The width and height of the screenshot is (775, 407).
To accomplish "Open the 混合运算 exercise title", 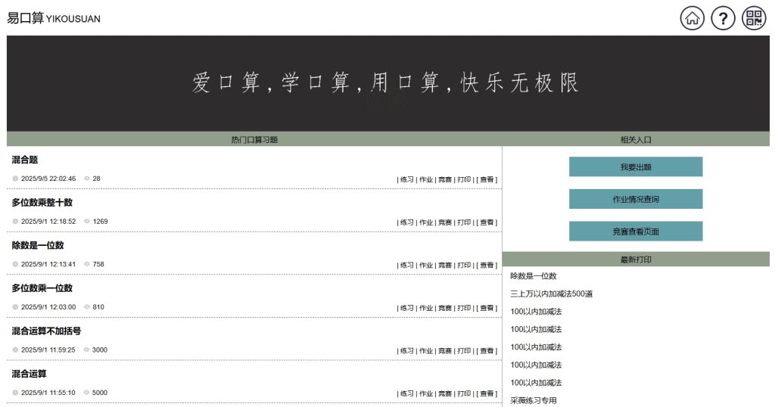I will point(30,374).
